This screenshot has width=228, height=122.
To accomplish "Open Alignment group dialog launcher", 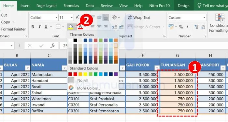I will point(164,36).
